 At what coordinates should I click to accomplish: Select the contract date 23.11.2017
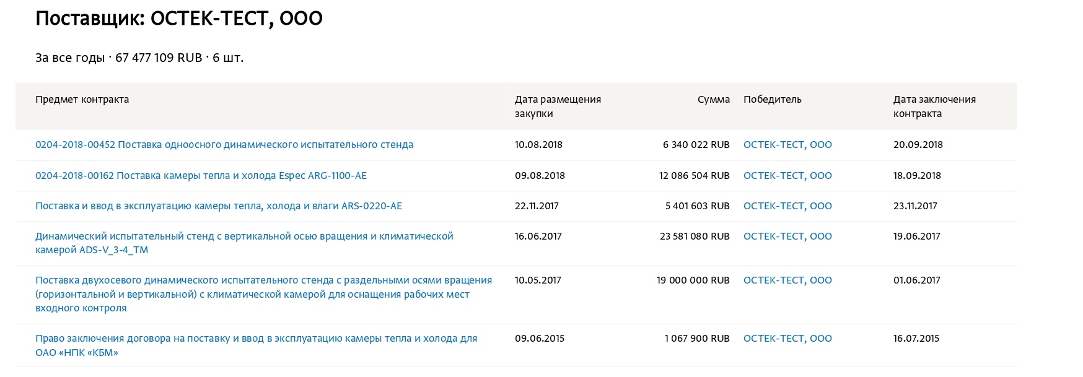[x=915, y=206]
